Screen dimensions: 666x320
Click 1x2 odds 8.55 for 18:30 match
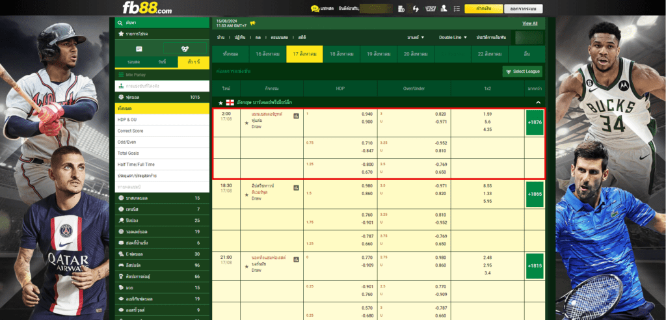pos(487,186)
